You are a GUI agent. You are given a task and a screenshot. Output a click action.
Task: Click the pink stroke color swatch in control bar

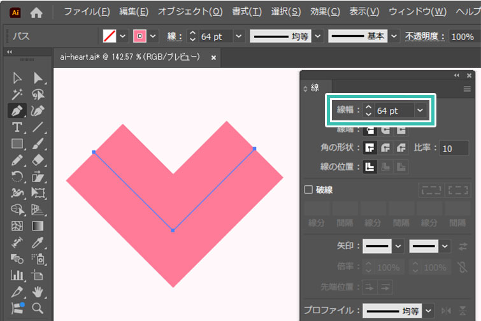click(x=138, y=36)
